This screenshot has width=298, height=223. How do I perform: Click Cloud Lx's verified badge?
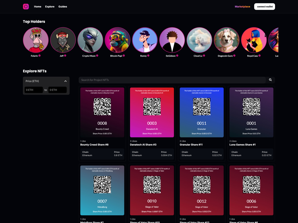[204, 55]
